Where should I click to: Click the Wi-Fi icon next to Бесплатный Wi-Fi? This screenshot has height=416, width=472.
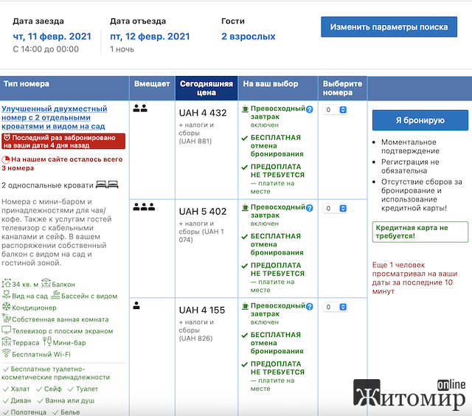(x=6, y=353)
